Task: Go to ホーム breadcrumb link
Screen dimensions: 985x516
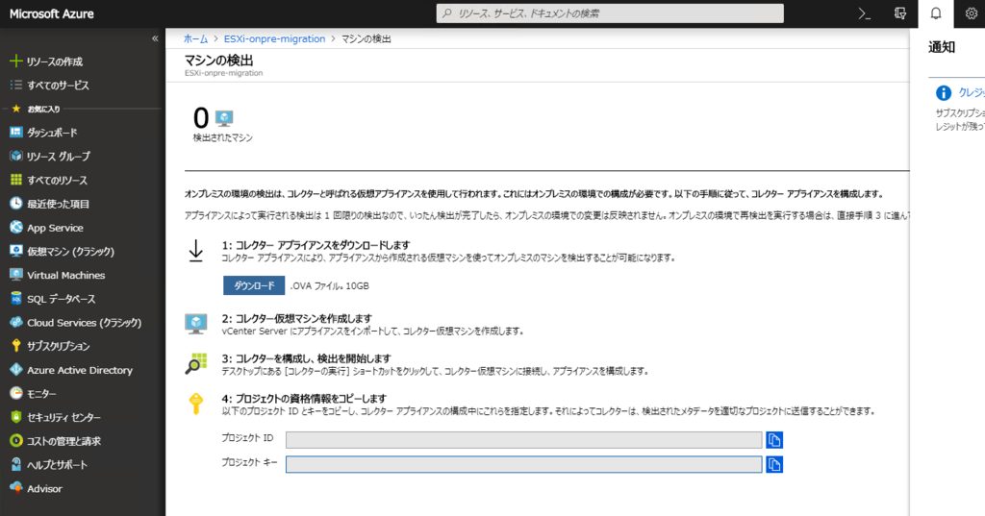Action: pyautogui.click(x=195, y=39)
